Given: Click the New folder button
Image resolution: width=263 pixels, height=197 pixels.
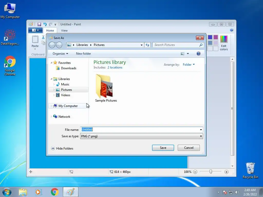Looking at the screenshot, I should coord(83,54).
